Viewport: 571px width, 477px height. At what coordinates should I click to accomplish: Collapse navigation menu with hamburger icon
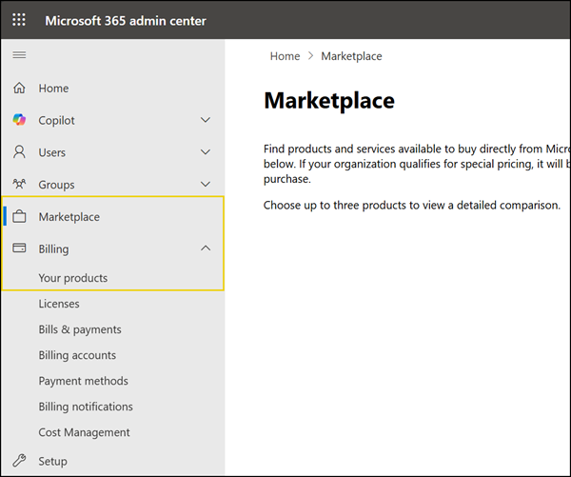click(18, 56)
